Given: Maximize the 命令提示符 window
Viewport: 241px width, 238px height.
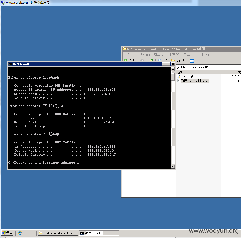Looking at the screenshot, I should point(168,64).
